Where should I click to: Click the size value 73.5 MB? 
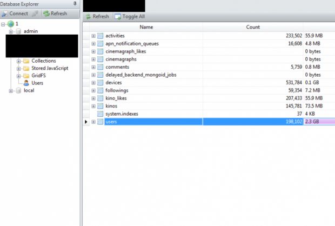pyautogui.click(x=313, y=106)
